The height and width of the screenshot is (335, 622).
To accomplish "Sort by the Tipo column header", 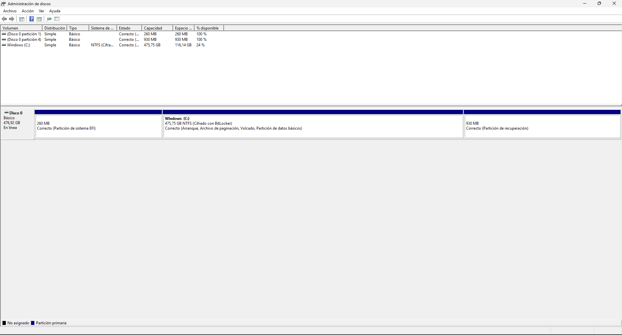I will click(x=78, y=28).
